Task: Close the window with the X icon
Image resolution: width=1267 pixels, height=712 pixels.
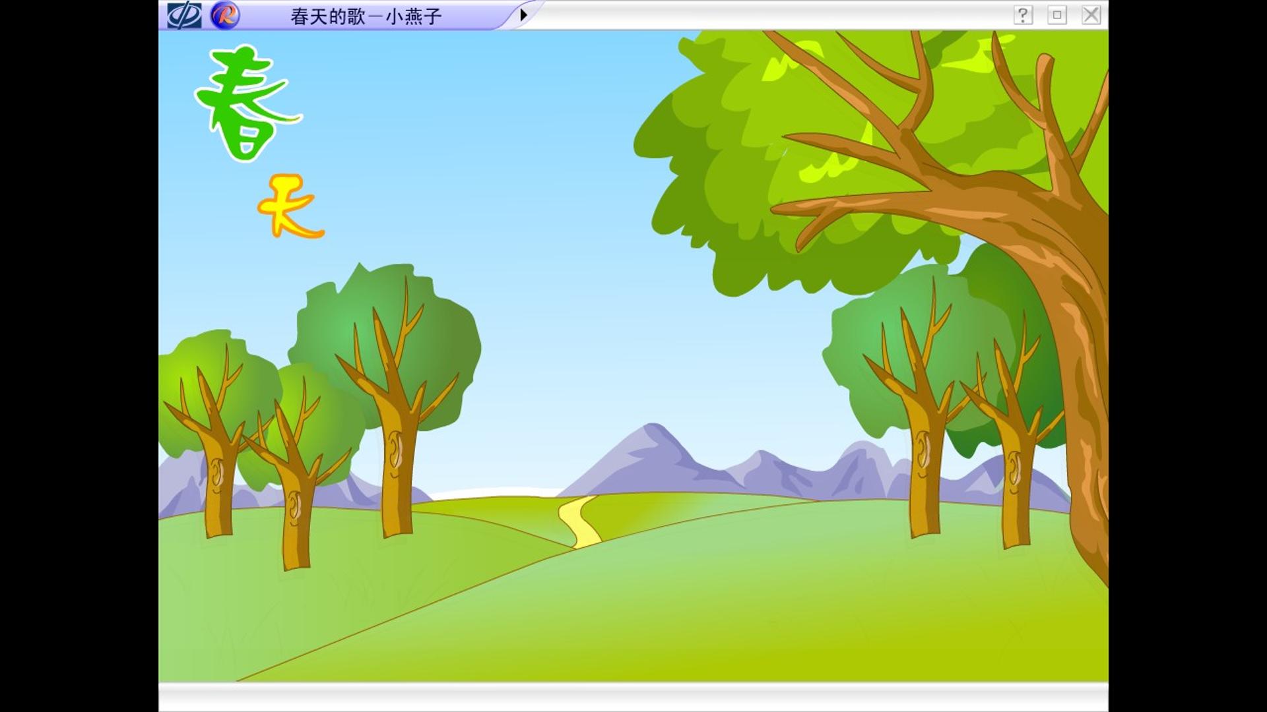Action: click(x=1091, y=15)
